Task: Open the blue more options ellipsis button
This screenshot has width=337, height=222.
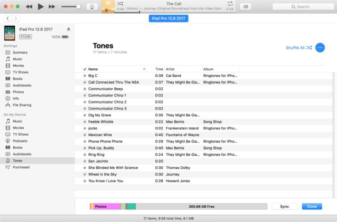Action: pos(320,48)
